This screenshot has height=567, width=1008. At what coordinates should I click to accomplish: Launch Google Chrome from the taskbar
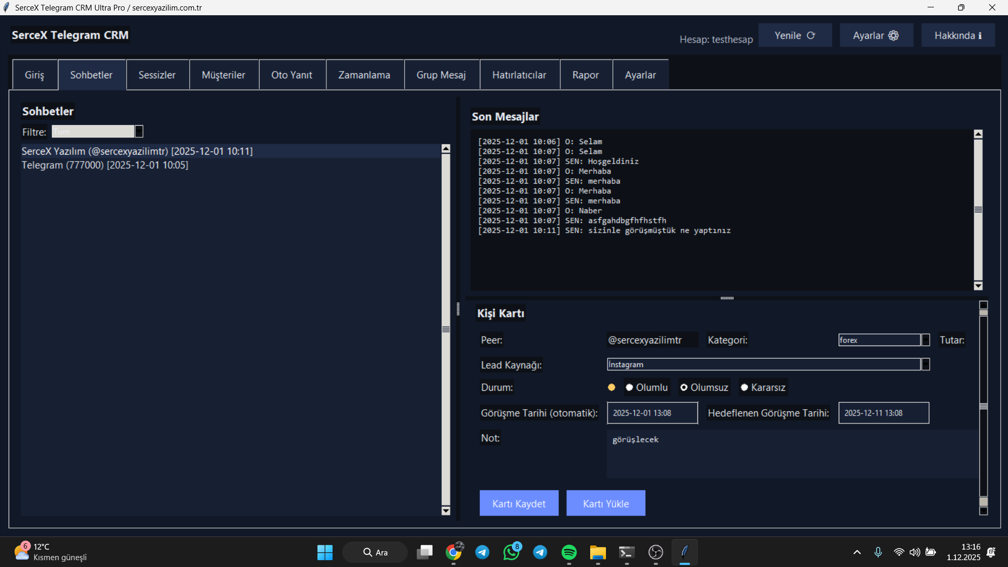tap(454, 552)
